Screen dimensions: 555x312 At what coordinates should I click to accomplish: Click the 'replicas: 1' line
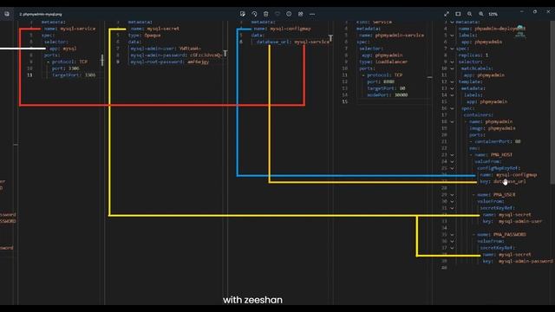pos(473,55)
